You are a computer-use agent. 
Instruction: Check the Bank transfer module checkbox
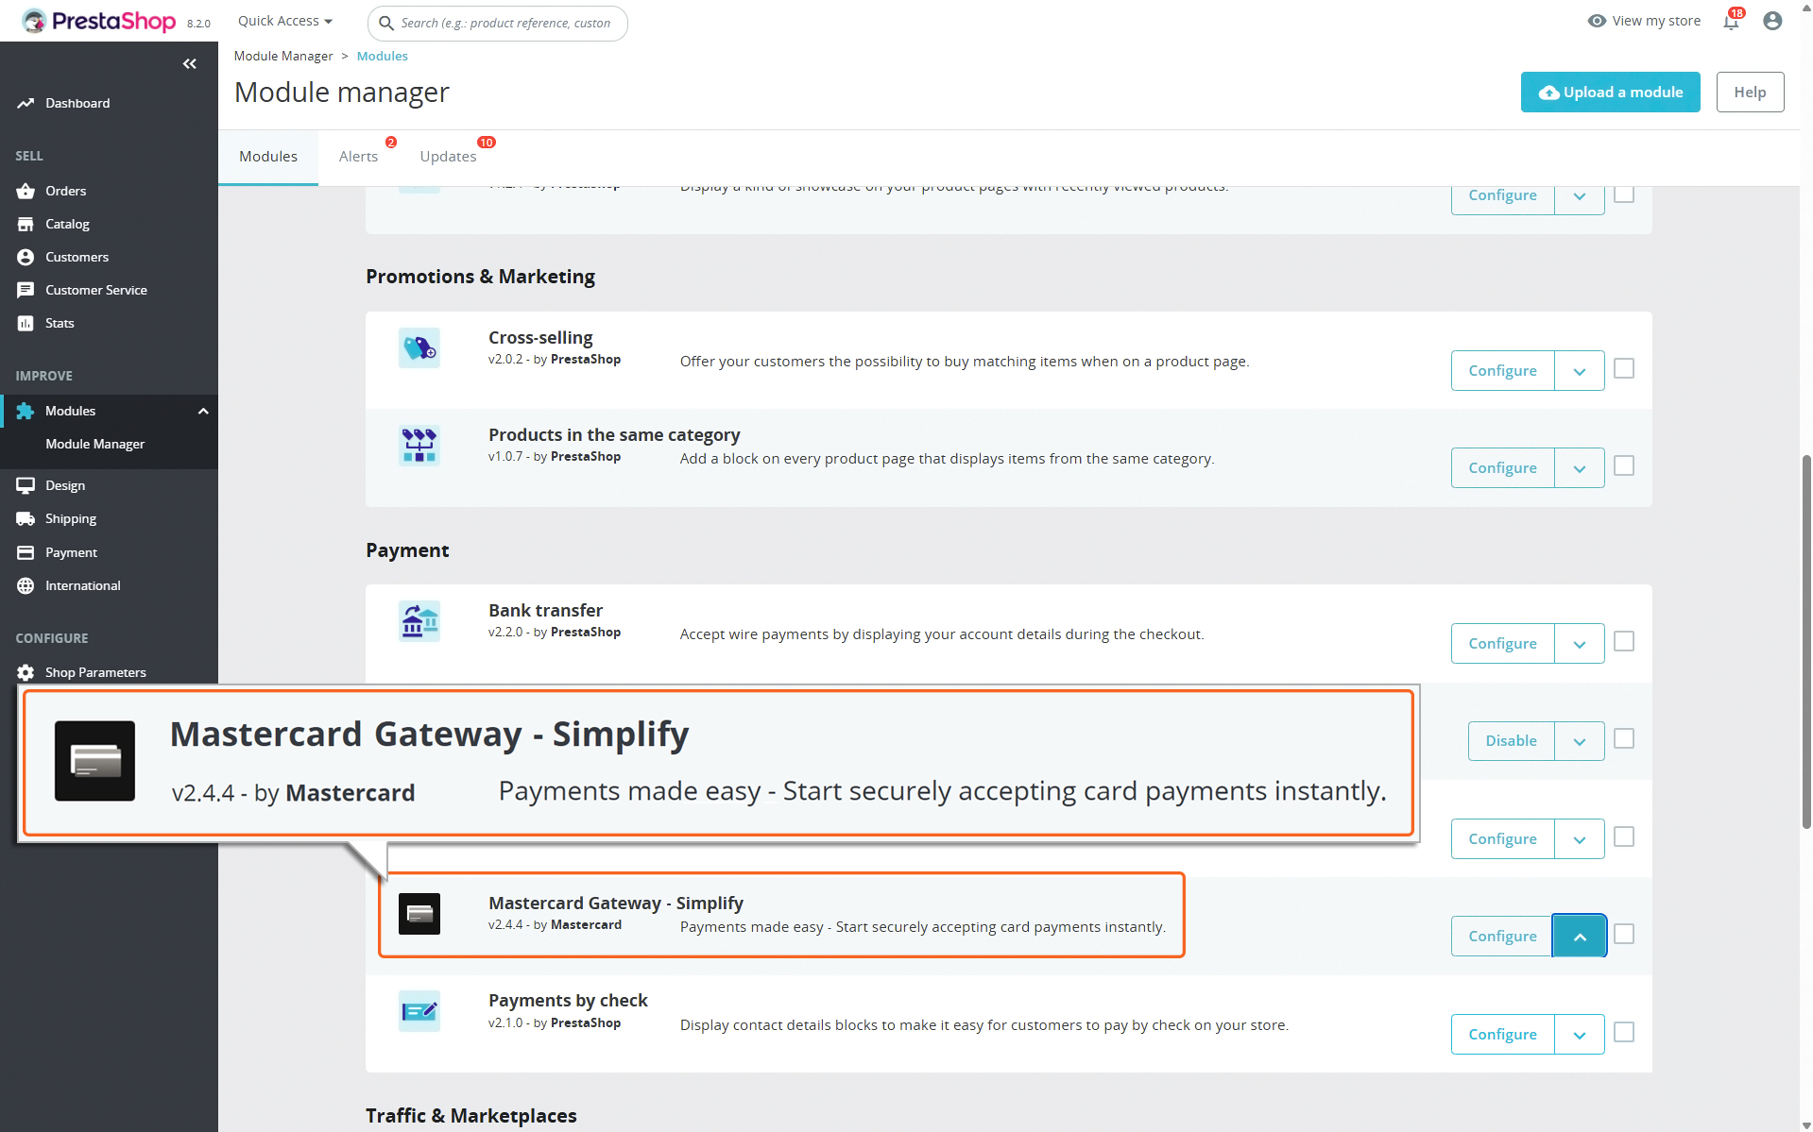click(1624, 641)
